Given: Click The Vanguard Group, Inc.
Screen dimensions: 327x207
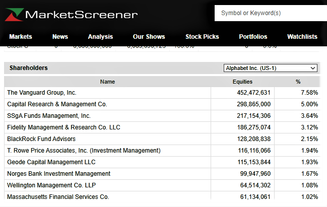Looking at the screenshot, I should [x=42, y=93].
